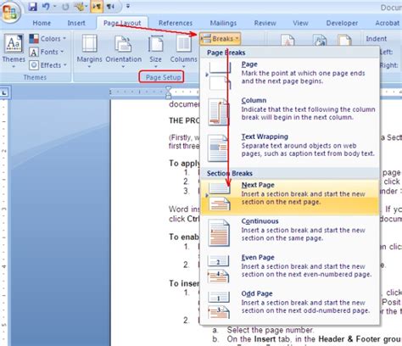Collapse the Breaks dropdown button

(x=221, y=38)
